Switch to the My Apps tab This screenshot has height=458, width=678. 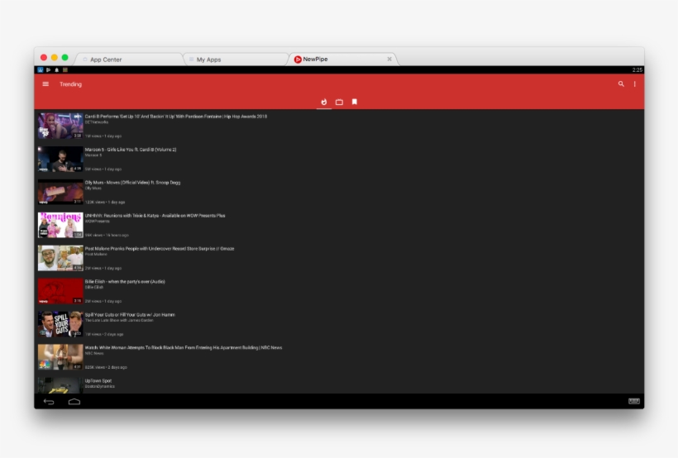pos(236,60)
